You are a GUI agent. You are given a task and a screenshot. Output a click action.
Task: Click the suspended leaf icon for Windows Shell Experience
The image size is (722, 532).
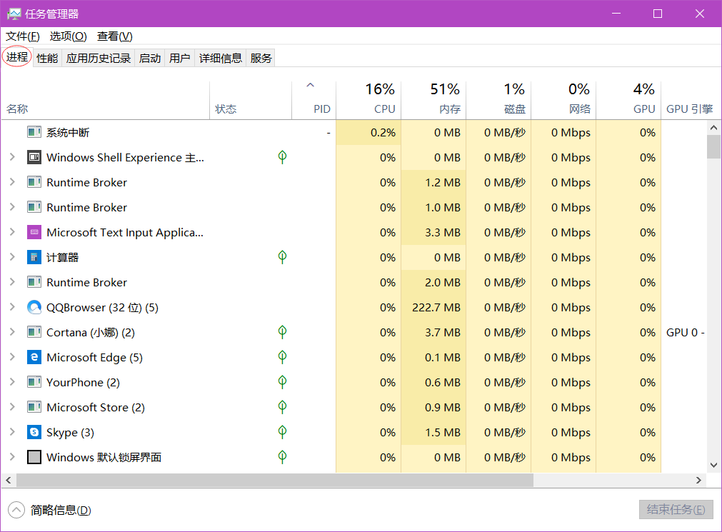(x=282, y=158)
